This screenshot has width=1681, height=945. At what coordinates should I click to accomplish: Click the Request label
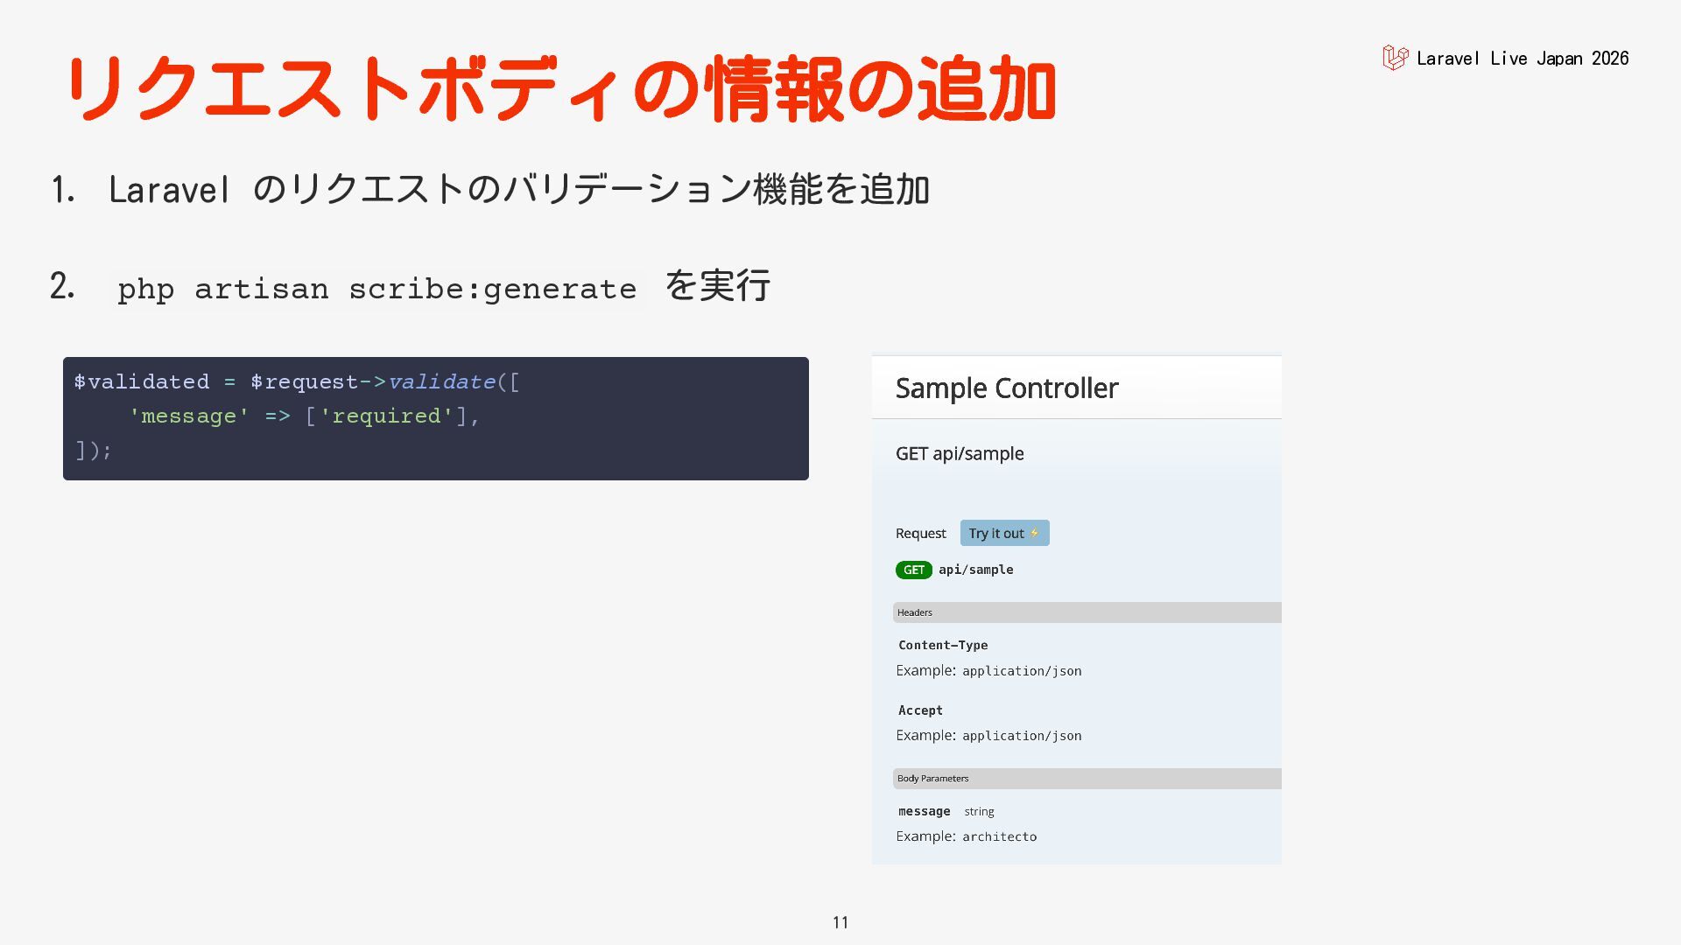[x=921, y=533]
